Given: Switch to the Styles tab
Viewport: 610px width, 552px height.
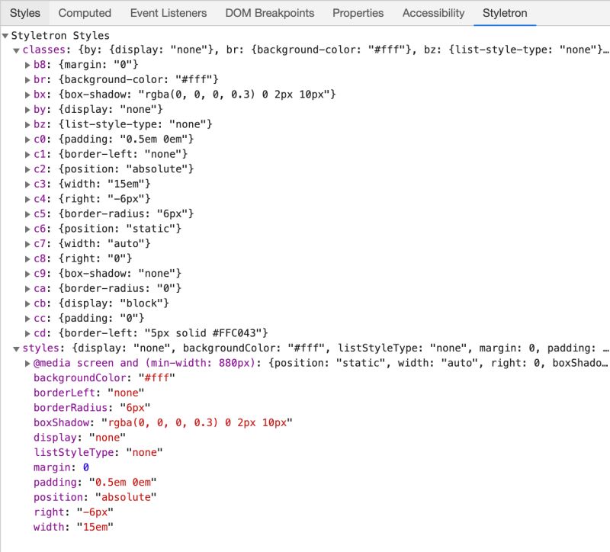Looking at the screenshot, I should 25,13.
